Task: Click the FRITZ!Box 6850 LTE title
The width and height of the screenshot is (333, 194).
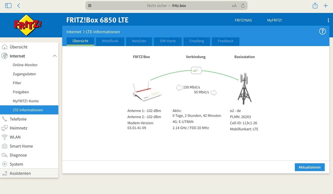Action: point(97,20)
